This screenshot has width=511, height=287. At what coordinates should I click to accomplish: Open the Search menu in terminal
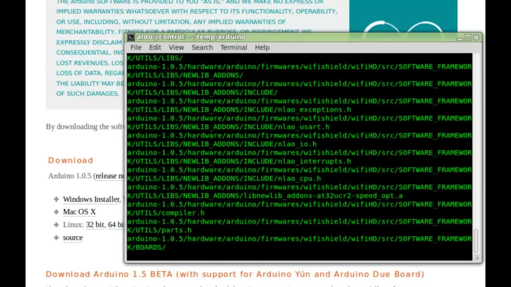point(202,47)
